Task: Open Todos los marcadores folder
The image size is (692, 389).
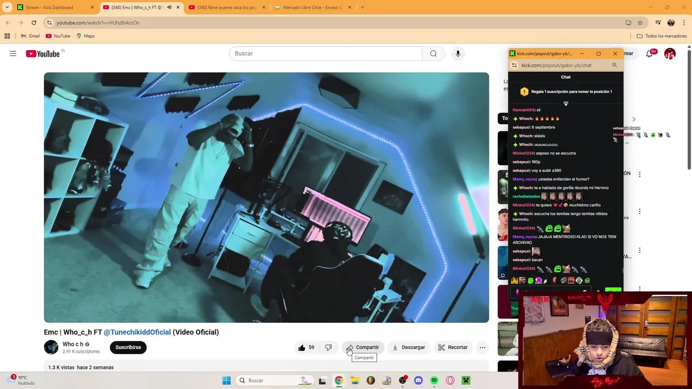Action: [662, 36]
